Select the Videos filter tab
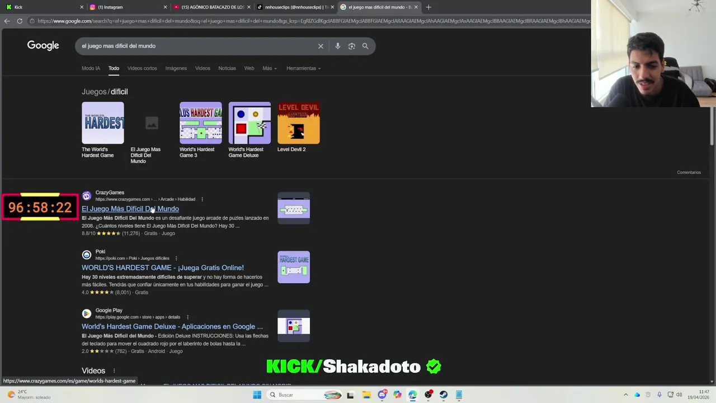This screenshot has width=716, height=403. point(202,68)
